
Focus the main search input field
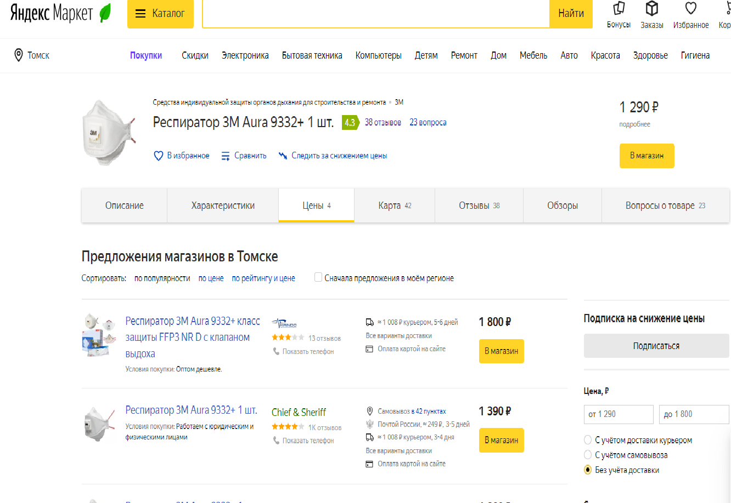tap(376, 14)
